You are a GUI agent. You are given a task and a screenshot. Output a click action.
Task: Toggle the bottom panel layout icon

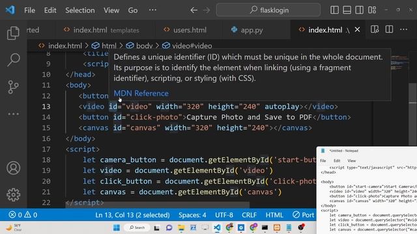point(347,10)
